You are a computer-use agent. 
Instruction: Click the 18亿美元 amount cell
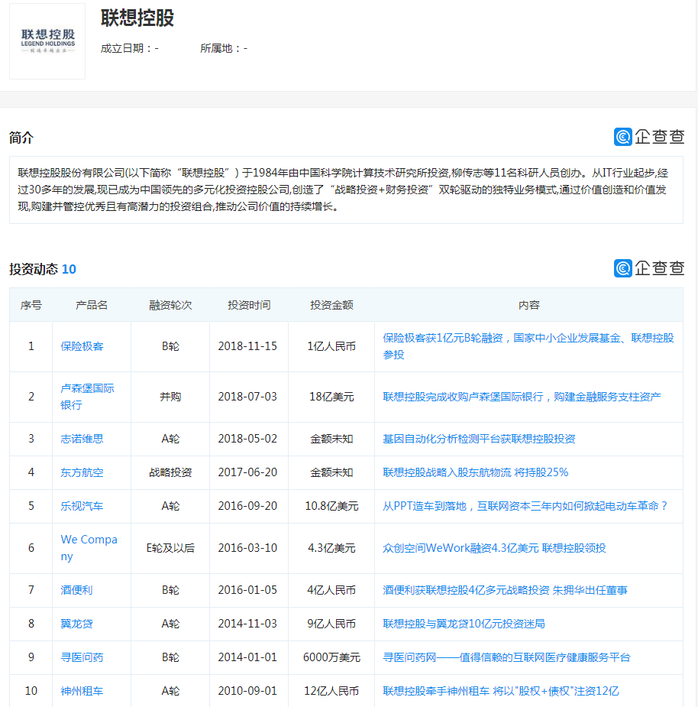pyautogui.click(x=331, y=397)
